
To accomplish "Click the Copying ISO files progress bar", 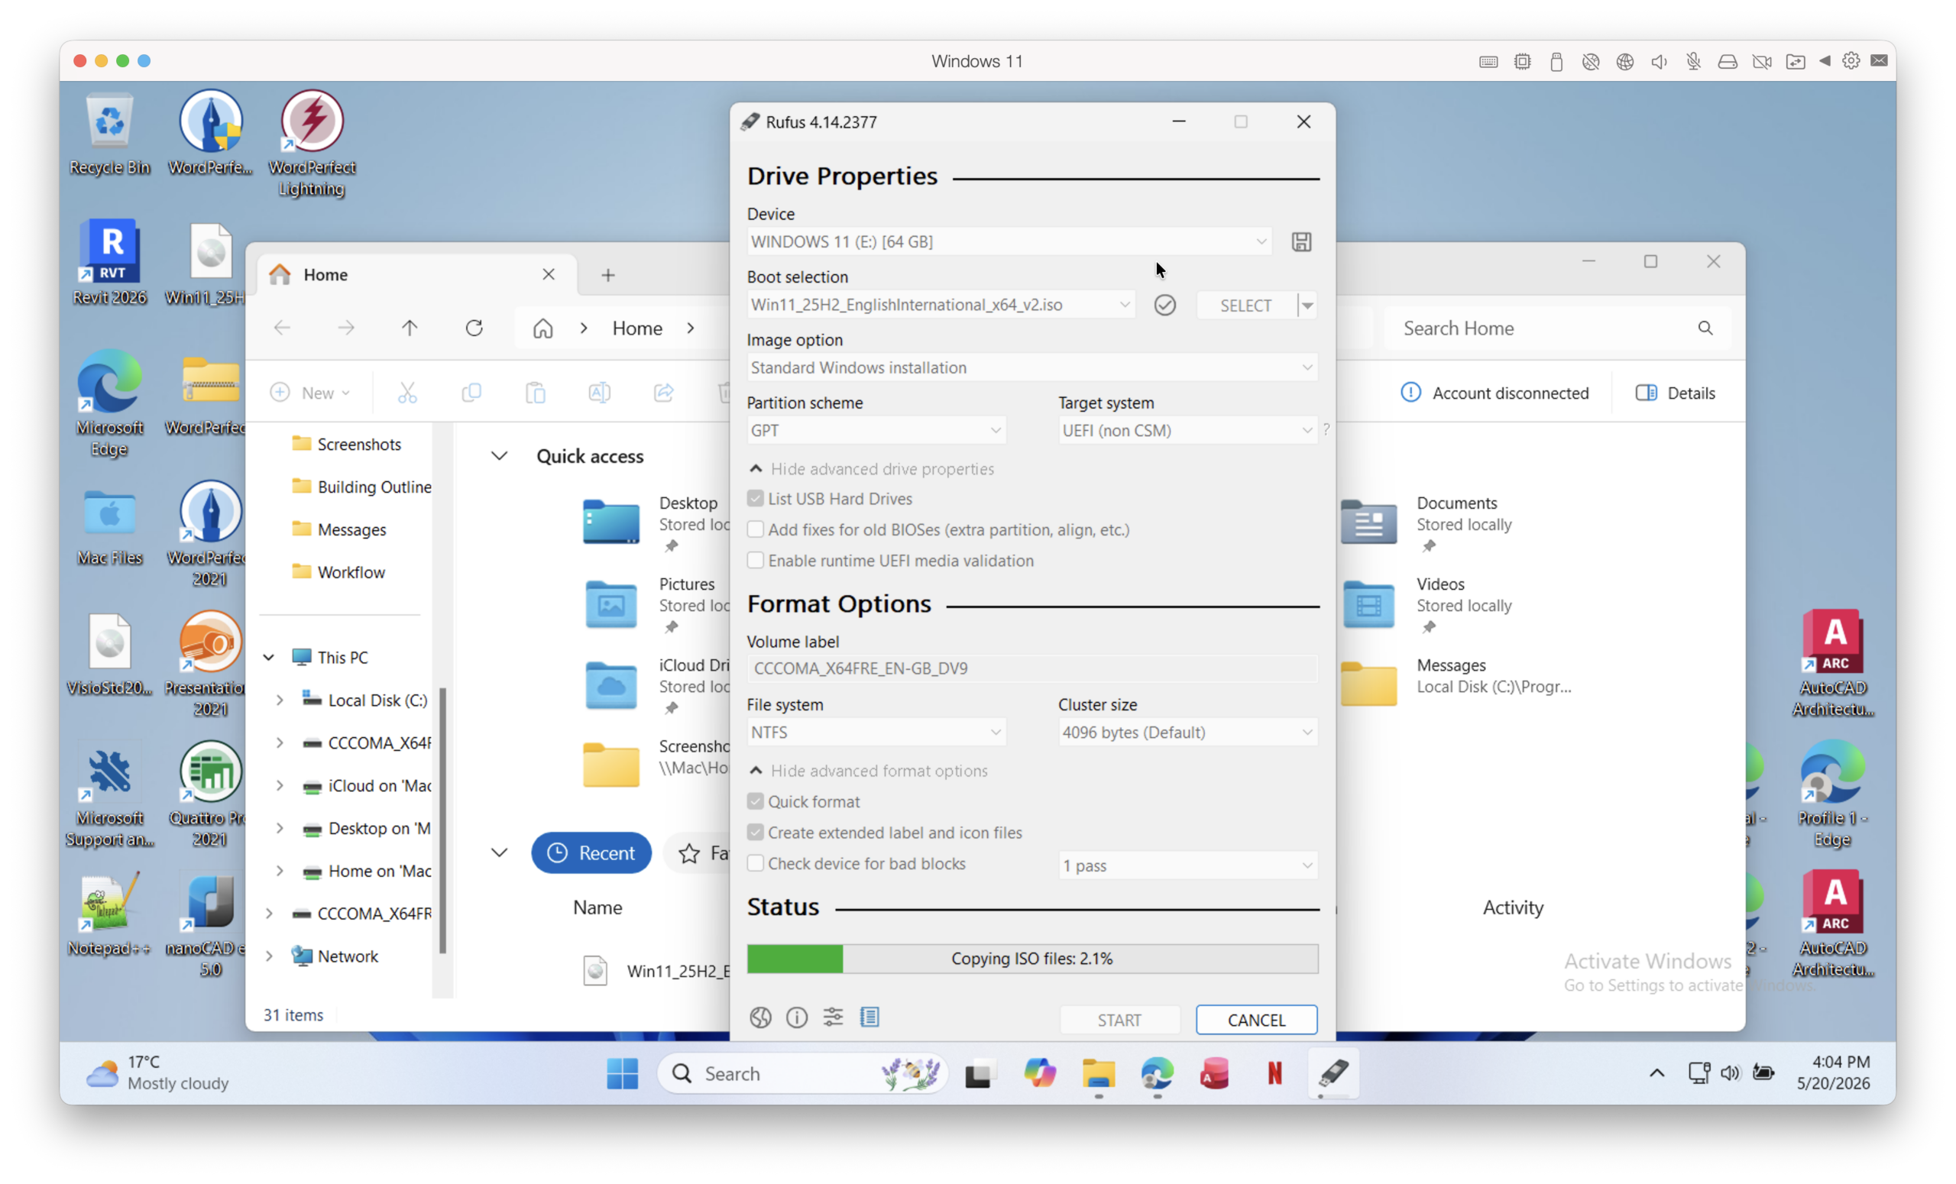I will [1032, 959].
